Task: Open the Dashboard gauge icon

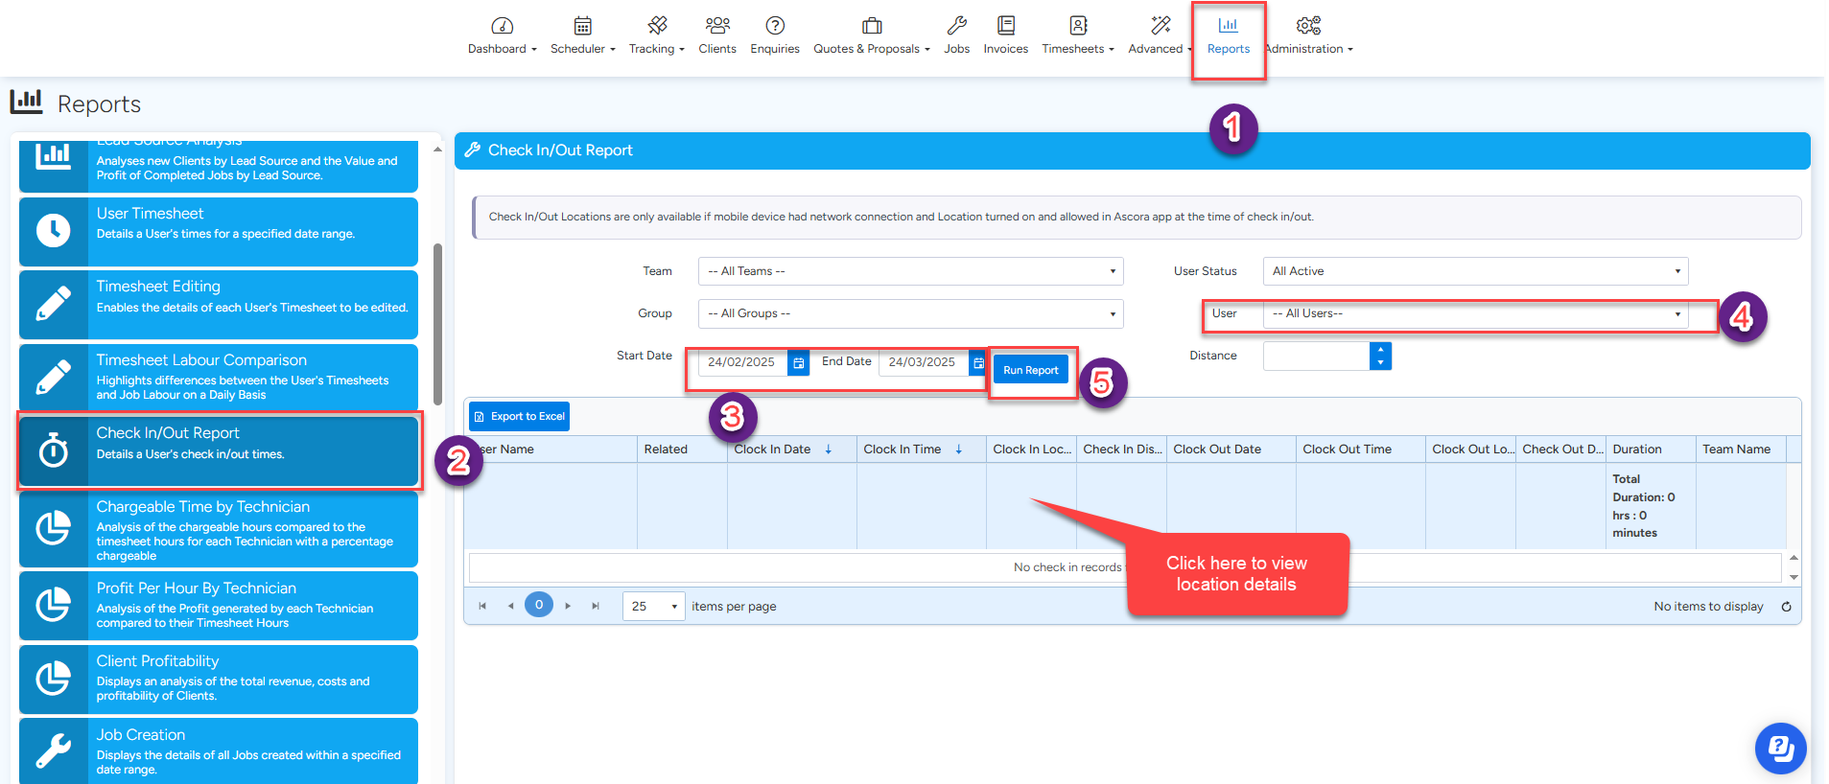Action: point(502,26)
